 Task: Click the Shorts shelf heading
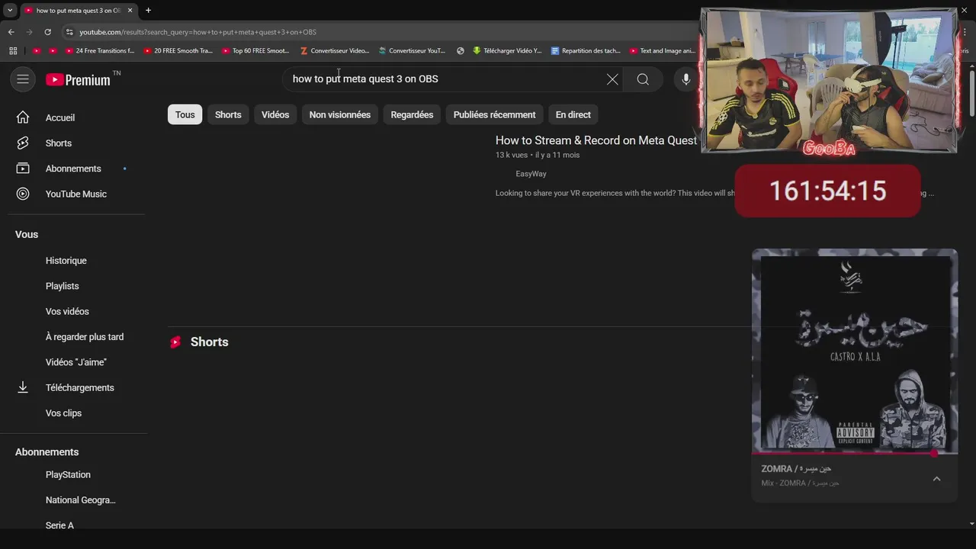click(x=209, y=342)
